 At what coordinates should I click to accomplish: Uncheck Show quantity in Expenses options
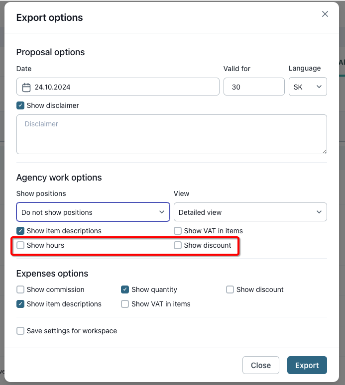tap(125, 289)
